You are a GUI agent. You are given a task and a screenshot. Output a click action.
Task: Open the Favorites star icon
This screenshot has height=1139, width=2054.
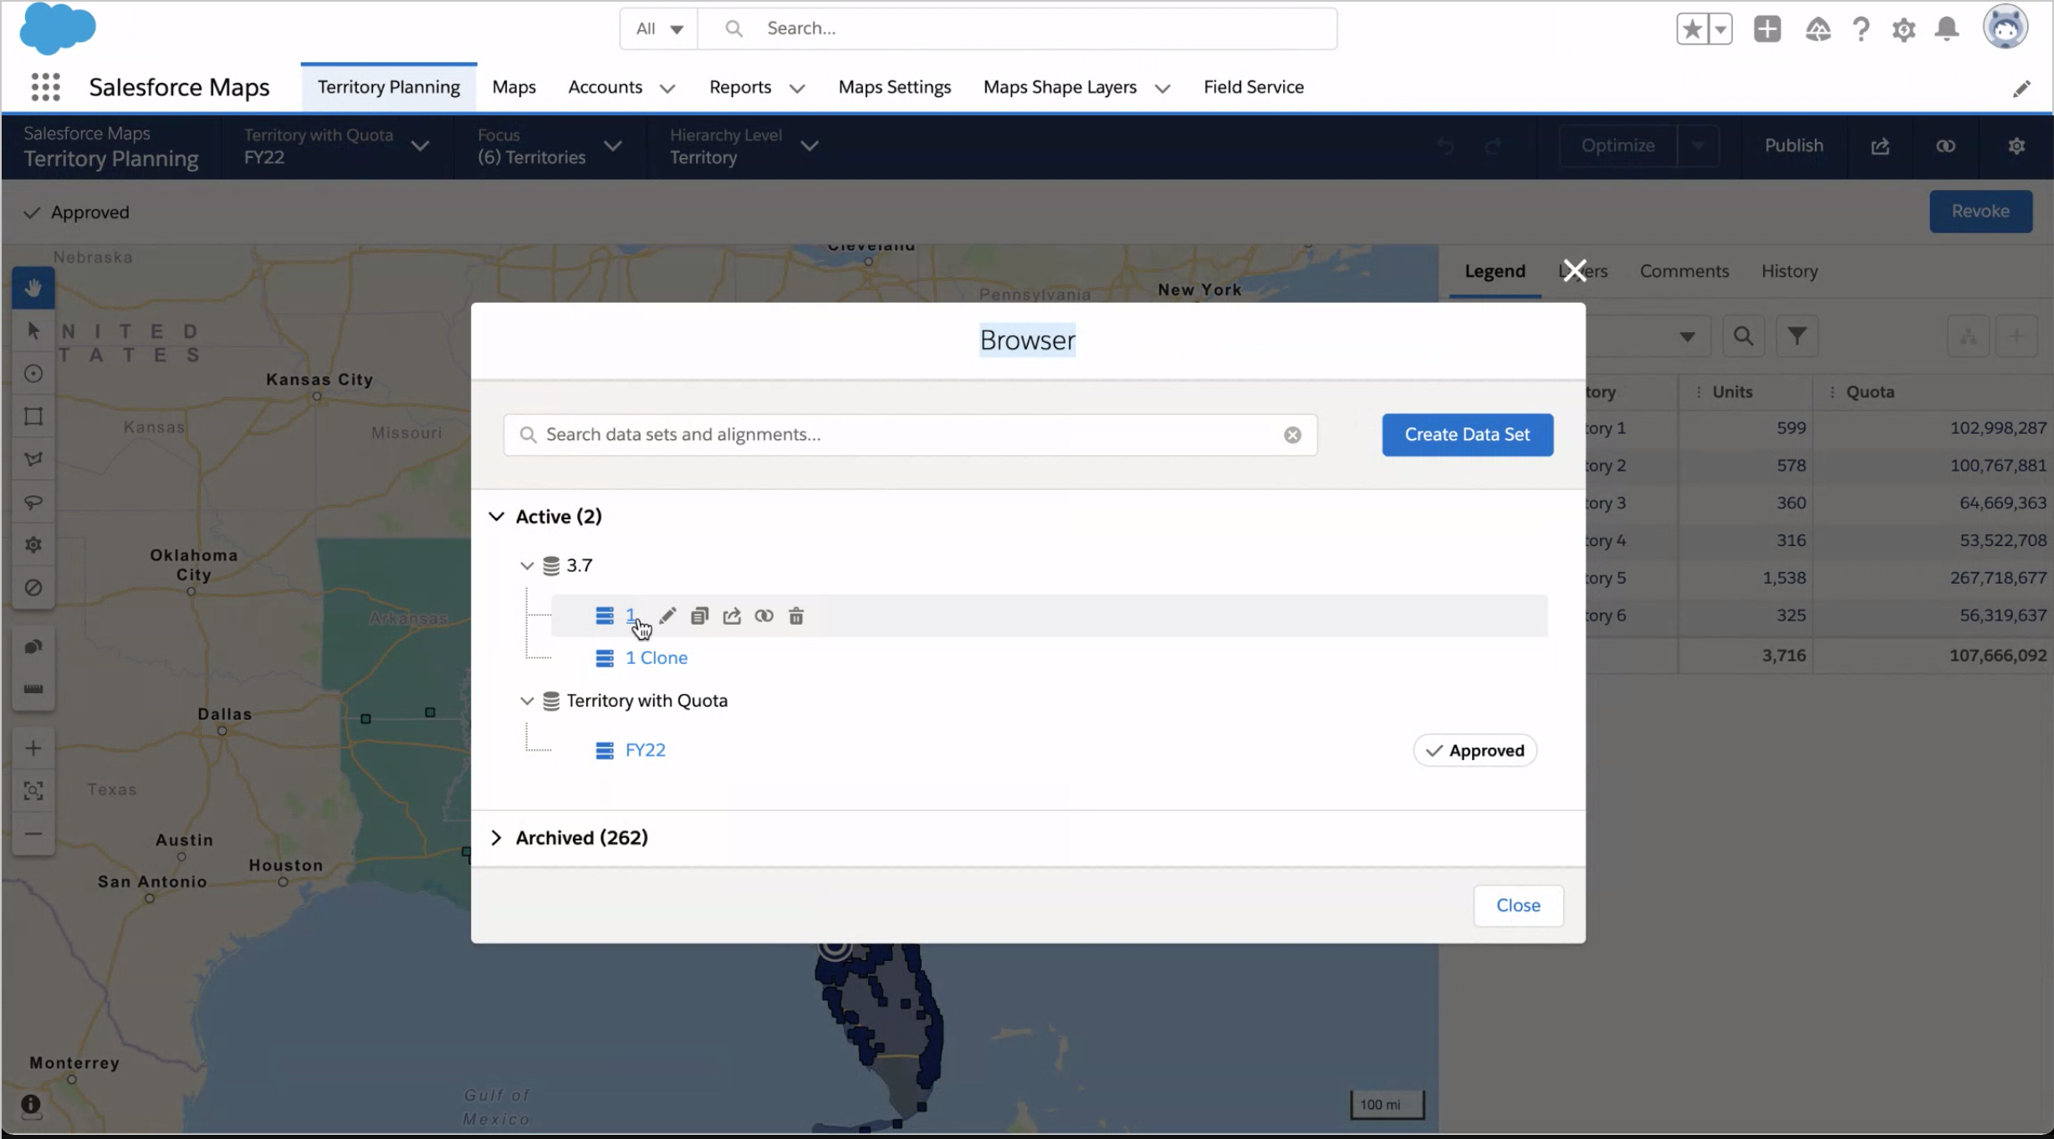[1692, 29]
